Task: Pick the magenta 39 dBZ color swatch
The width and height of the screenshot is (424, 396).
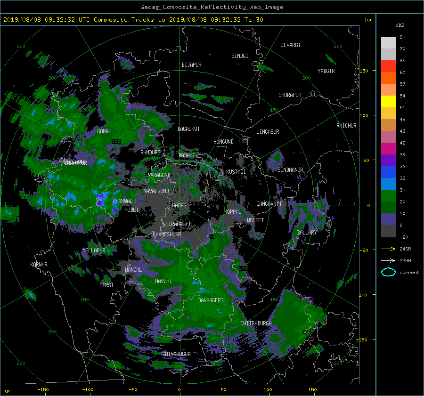Action: point(388,148)
